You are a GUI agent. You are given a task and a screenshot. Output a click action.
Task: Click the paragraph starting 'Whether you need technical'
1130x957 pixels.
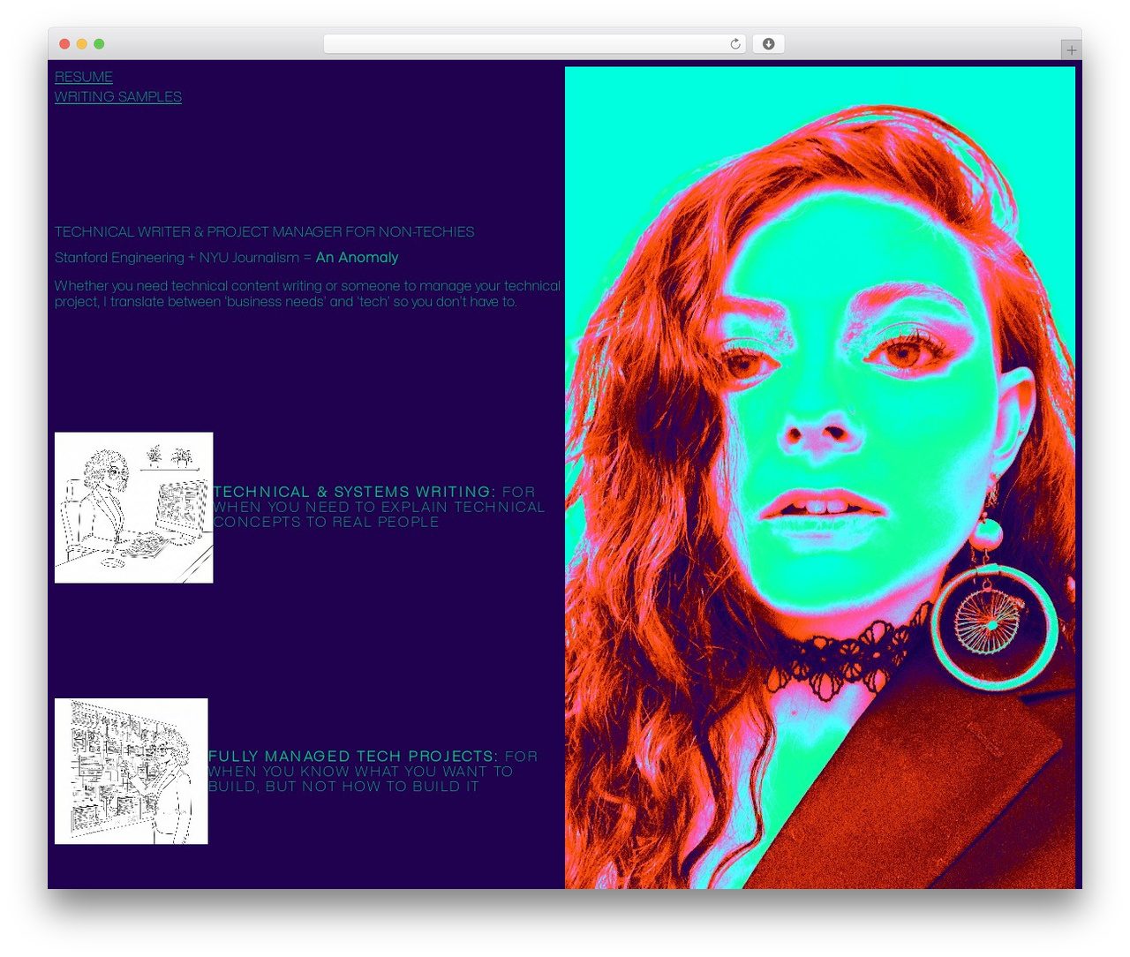click(307, 294)
